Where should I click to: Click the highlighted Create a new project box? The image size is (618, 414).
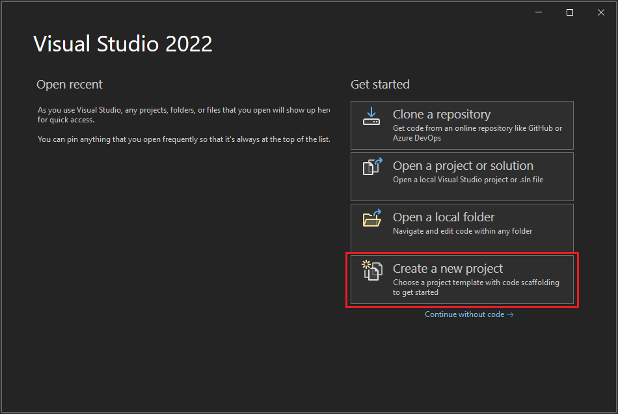pyautogui.click(x=462, y=279)
